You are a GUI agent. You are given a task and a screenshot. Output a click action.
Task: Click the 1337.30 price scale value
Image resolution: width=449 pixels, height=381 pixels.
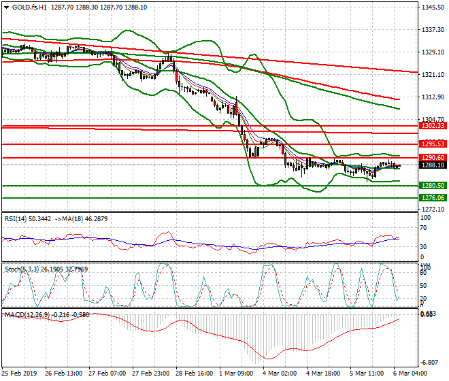433,30
